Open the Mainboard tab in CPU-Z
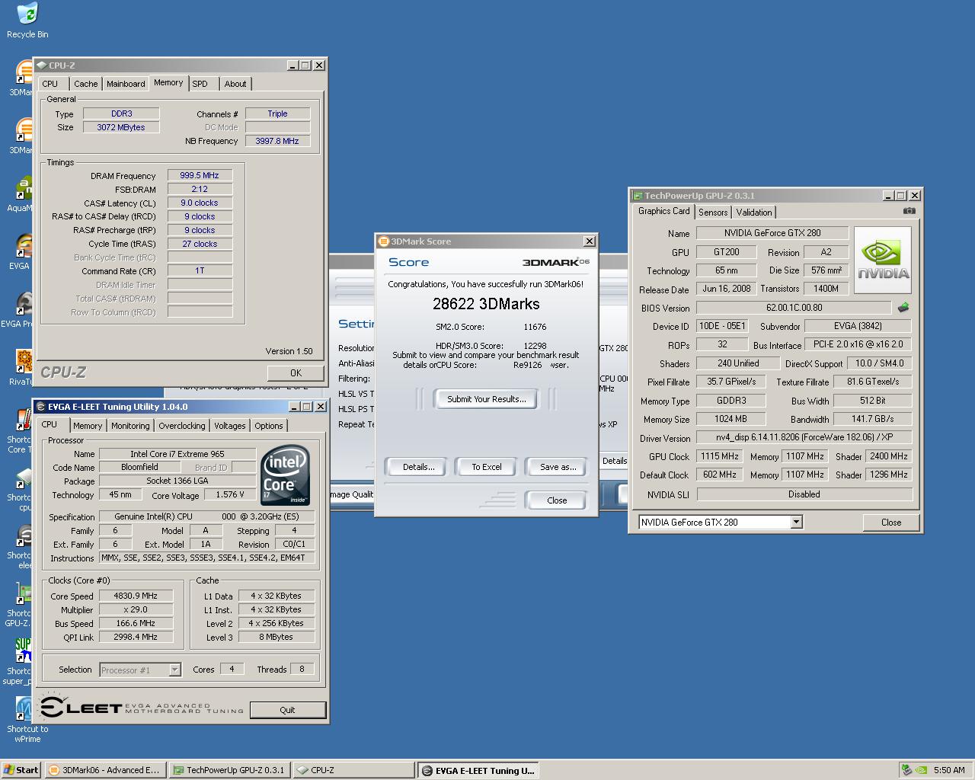975x780 pixels. coord(126,84)
